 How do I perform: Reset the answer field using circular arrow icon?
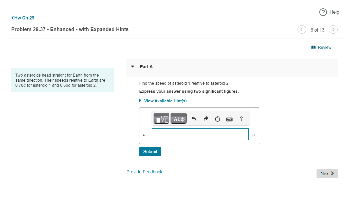tap(217, 119)
